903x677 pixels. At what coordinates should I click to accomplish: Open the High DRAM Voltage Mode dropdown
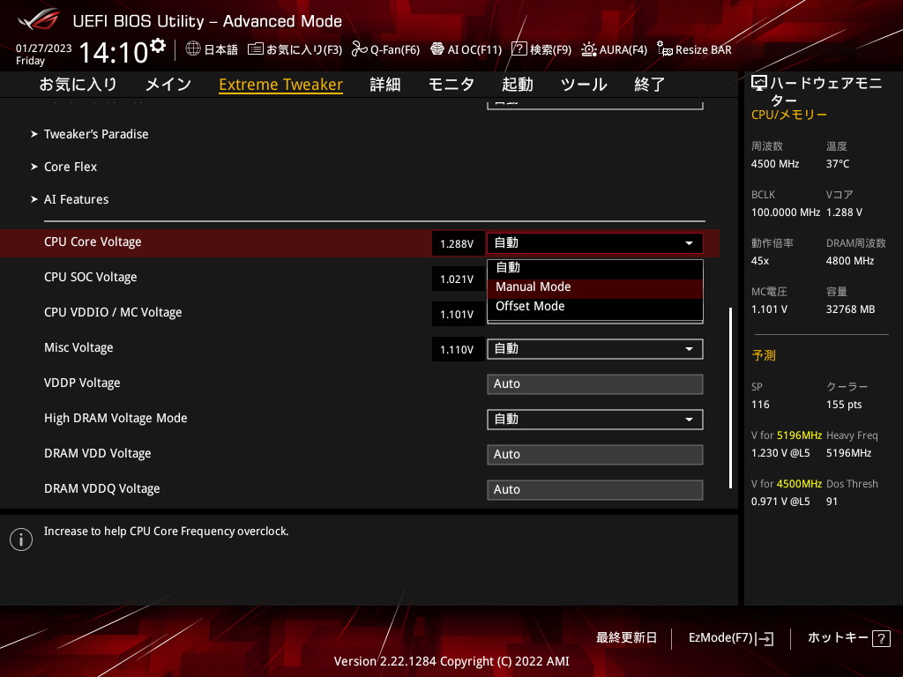click(595, 420)
